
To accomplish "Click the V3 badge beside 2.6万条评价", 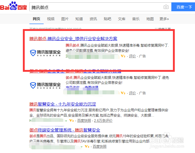I will pyautogui.click(x=71, y=121).
